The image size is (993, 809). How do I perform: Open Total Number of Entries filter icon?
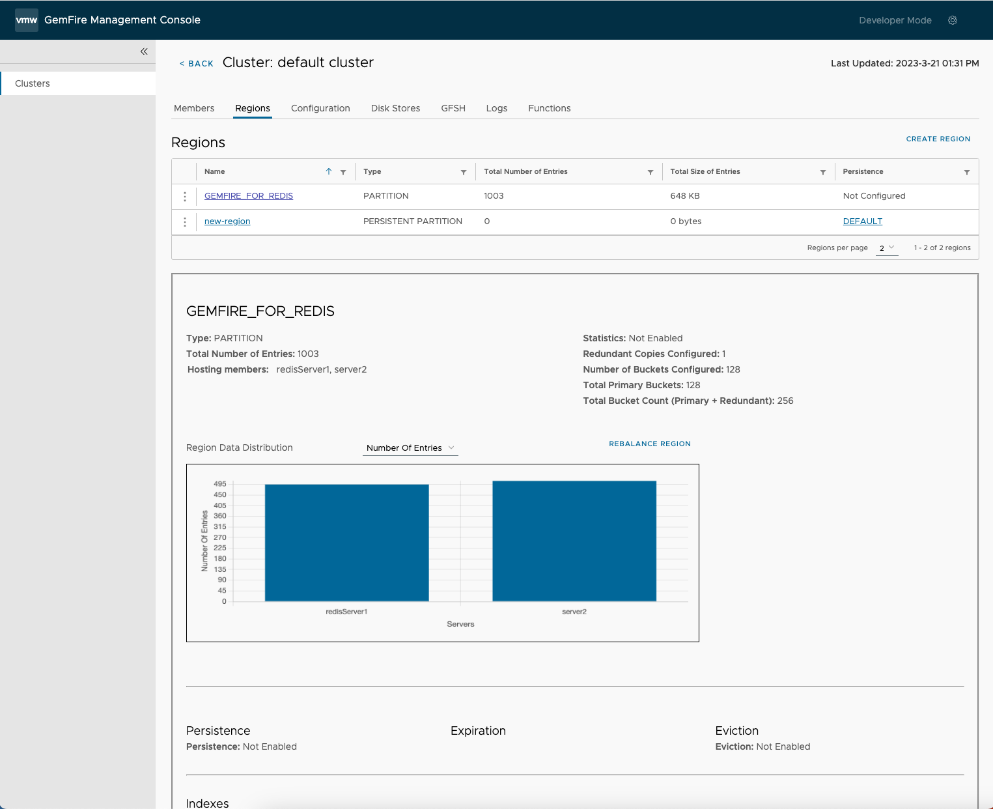pos(650,172)
